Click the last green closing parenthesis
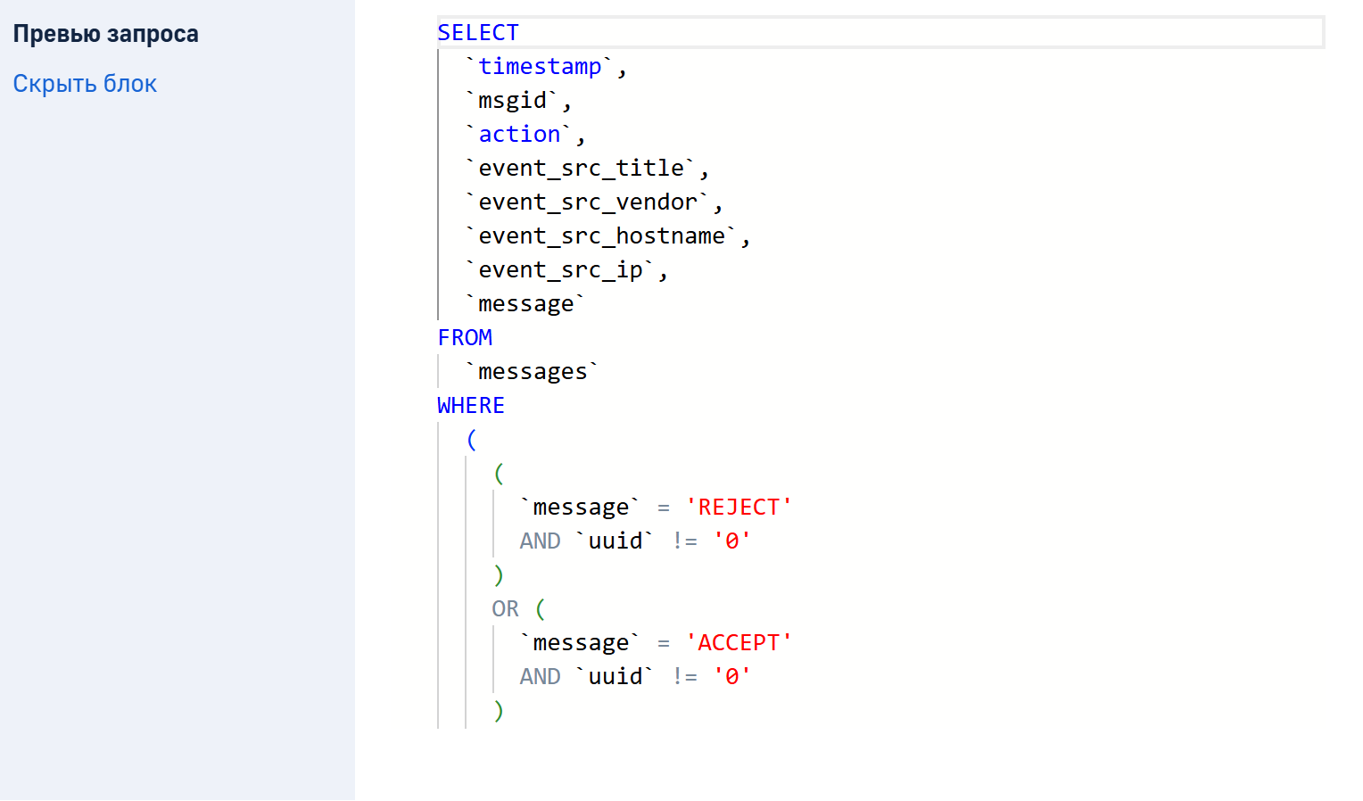Image resolution: width=1363 pixels, height=801 pixels. [499, 711]
